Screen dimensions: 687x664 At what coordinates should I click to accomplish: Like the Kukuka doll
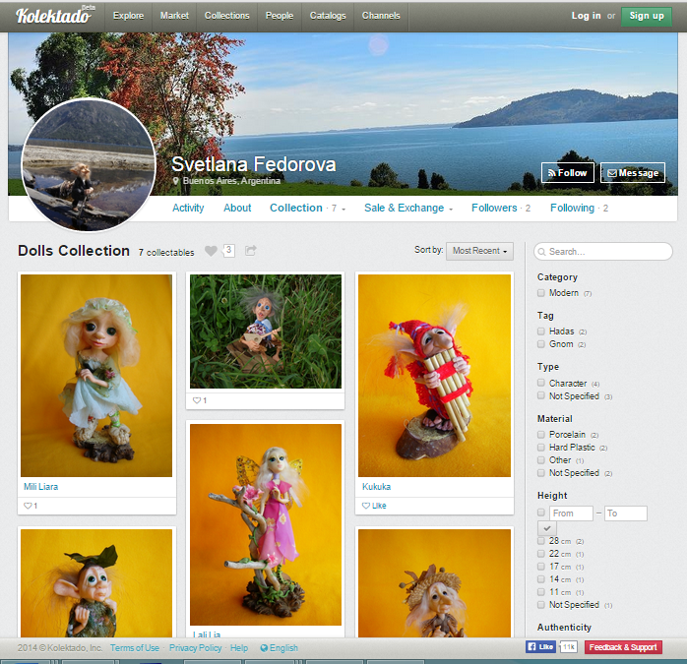point(374,506)
